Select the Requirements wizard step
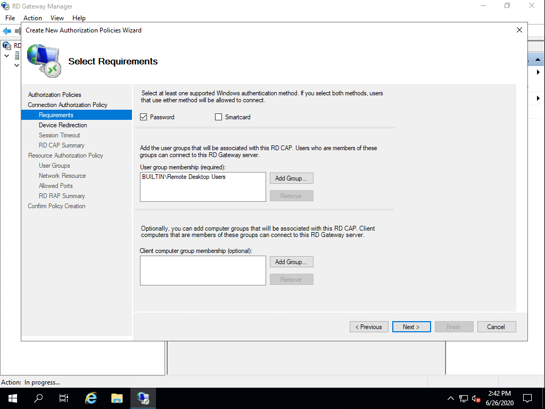 coord(77,115)
